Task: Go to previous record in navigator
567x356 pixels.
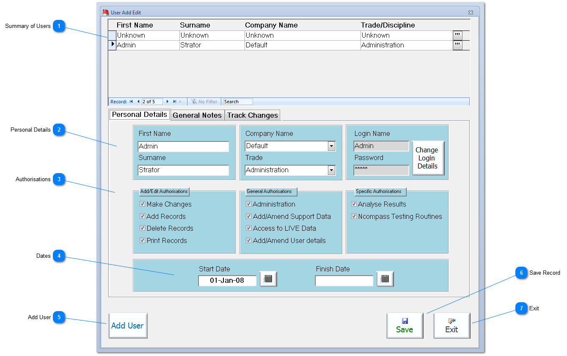Action: [138, 102]
